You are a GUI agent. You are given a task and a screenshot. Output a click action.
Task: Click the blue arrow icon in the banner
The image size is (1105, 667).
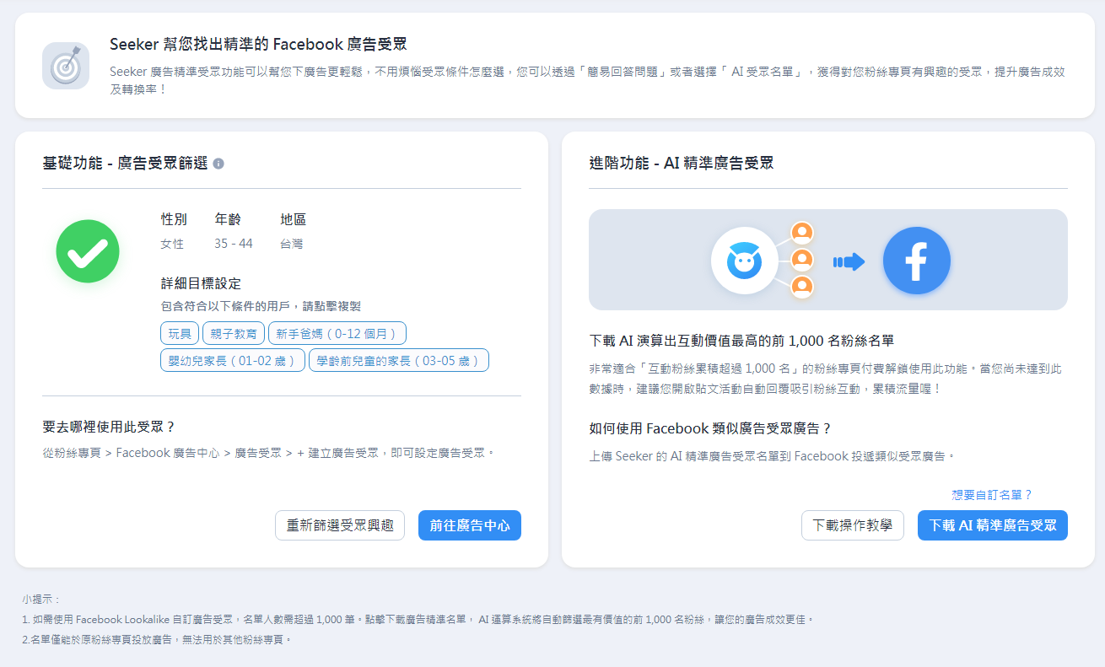coord(849,261)
